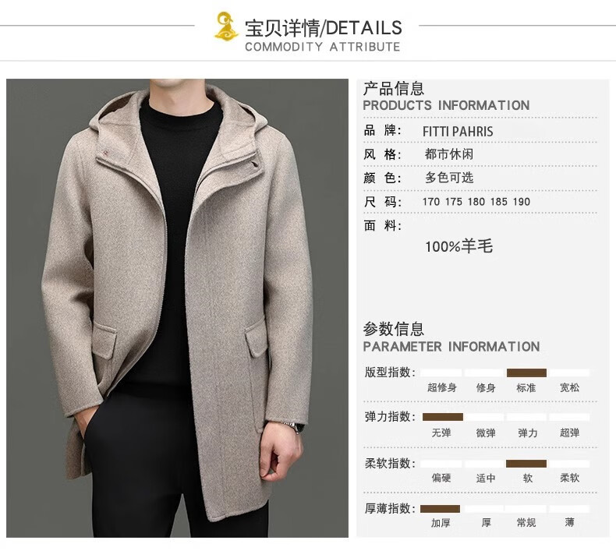
Task: Click the highlighted 无弹 elasticity bar
Action: 443,417
